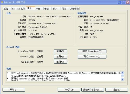The width and height of the screenshot is (130, 94).
Task: Switch to the 系统 tab
Action: tap(7, 9)
